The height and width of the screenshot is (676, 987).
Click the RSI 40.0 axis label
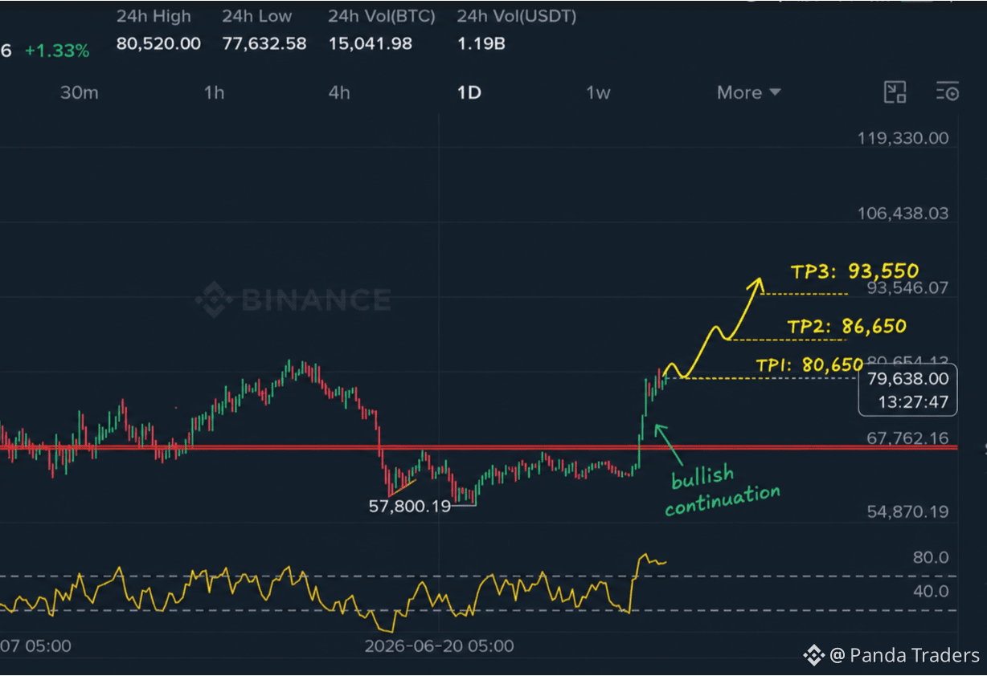click(x=931, y=592)
